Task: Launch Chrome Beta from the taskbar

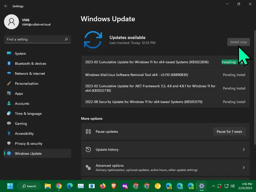Action: point(136,186)
